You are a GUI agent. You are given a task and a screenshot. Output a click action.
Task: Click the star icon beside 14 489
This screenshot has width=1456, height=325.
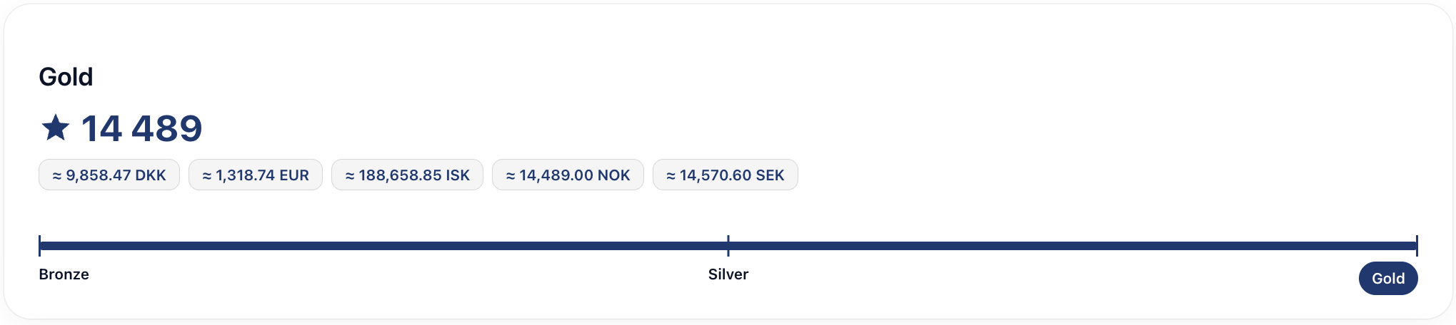click(x=56, y=128)
